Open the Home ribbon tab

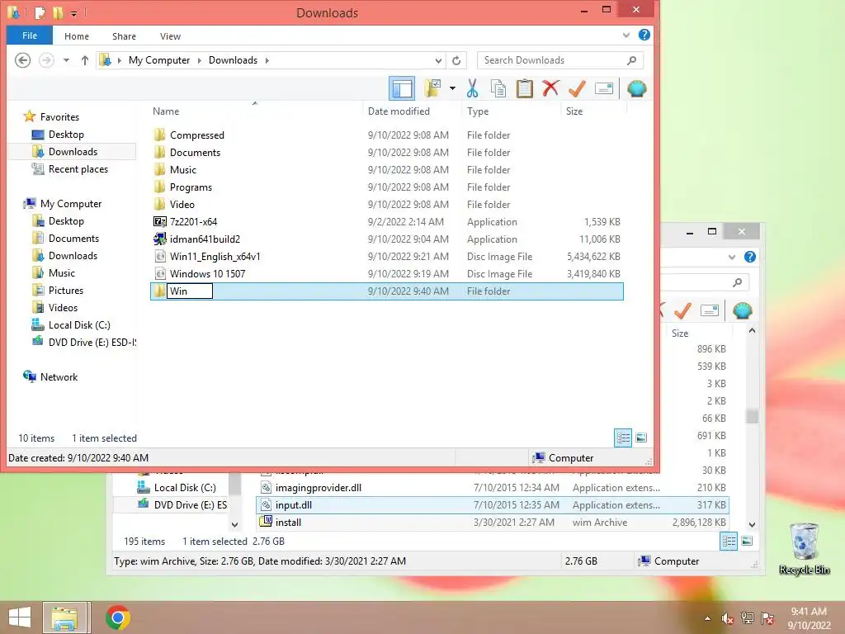click(x=77, y=36)
